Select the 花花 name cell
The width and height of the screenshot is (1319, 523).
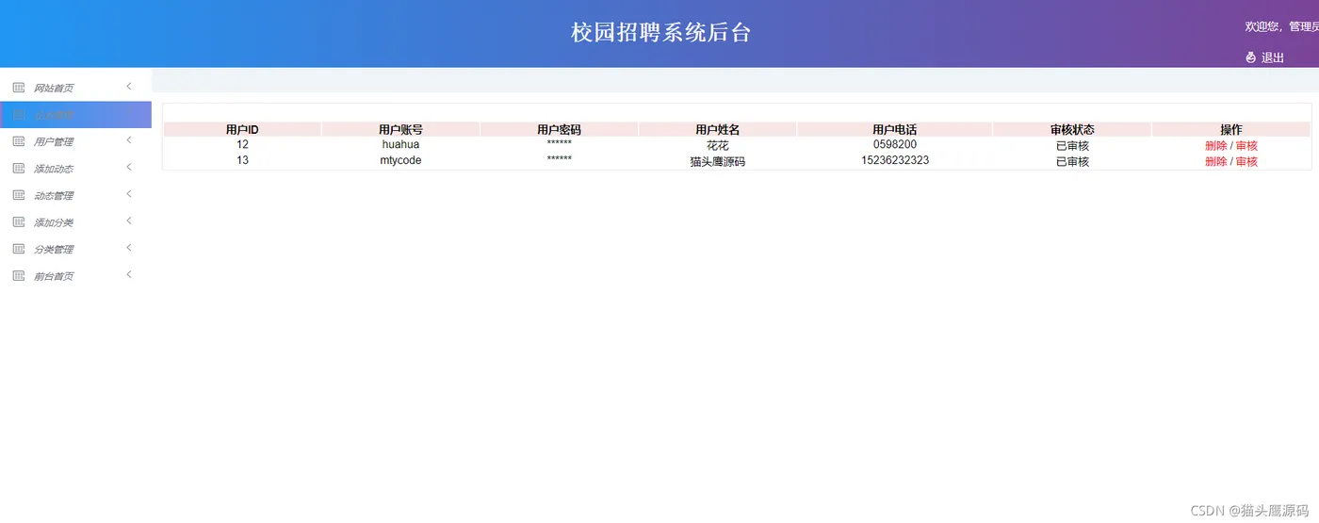point(718,146)
